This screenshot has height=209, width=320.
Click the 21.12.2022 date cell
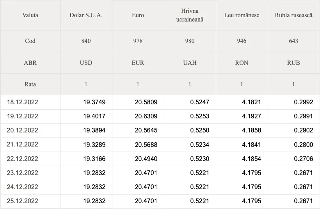(23, 145)
